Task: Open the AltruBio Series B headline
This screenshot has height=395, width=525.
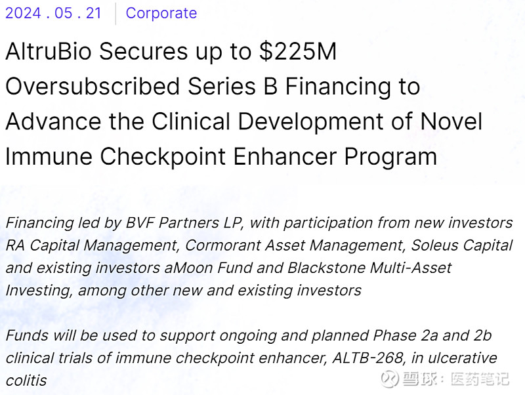Action: [171, 52]
